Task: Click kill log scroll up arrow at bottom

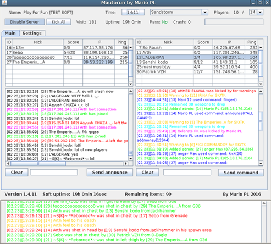Action: 264,203
